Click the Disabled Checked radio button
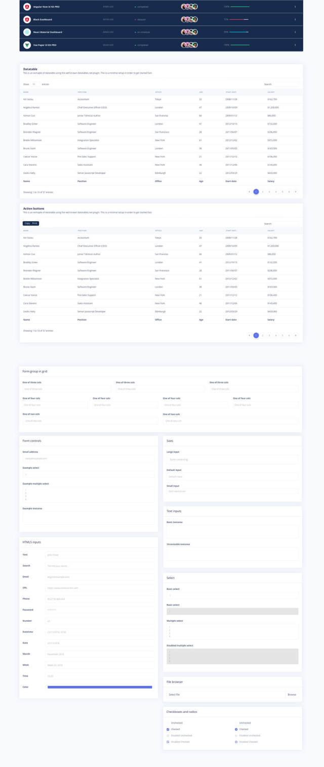Image resolution: width=324 pixels, height=767 pixels. 236,741
